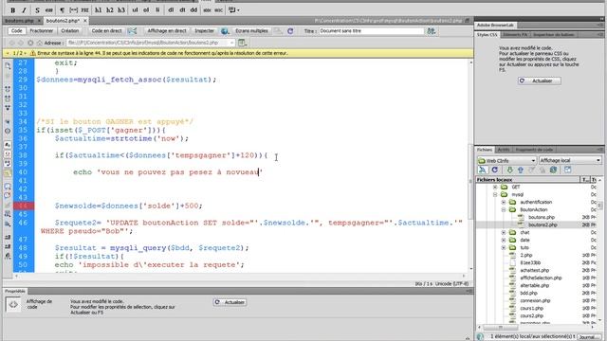Screen dimensions: 607x341
Task: Insert definition term (dt) tag
Action: click(x=182, y=10)
